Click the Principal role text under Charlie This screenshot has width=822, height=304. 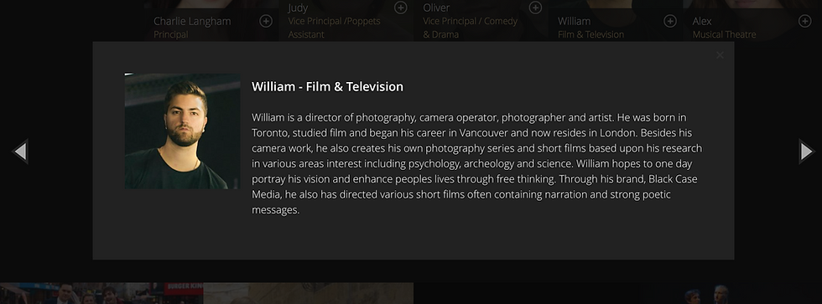click(171, 34)
